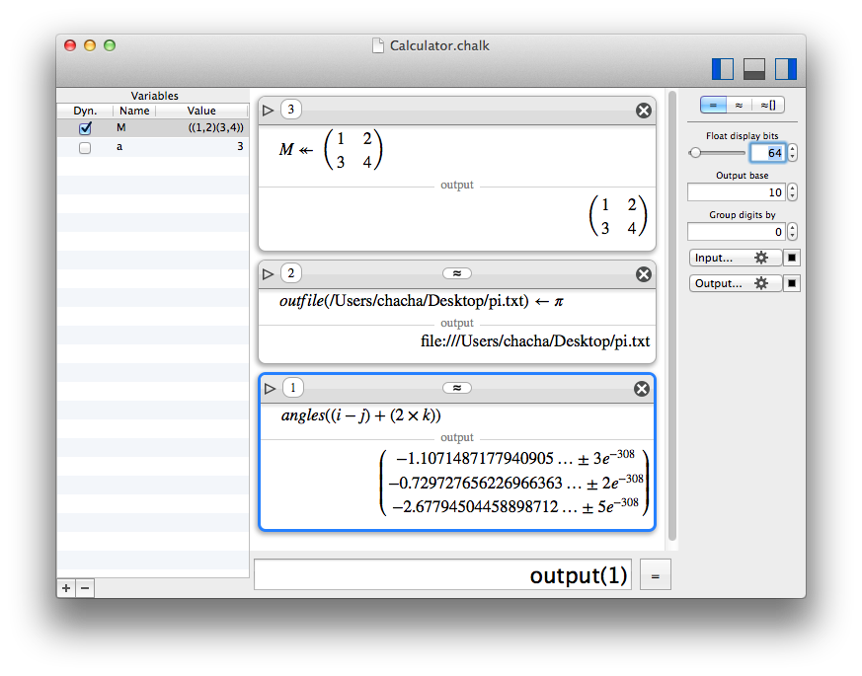Select variable a row name
The image size is (862, 676).
tap(119, 147)
